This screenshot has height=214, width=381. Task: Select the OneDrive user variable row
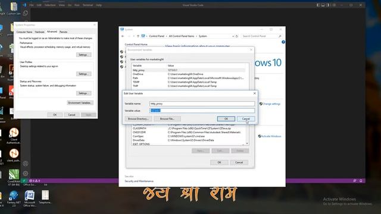189,74
